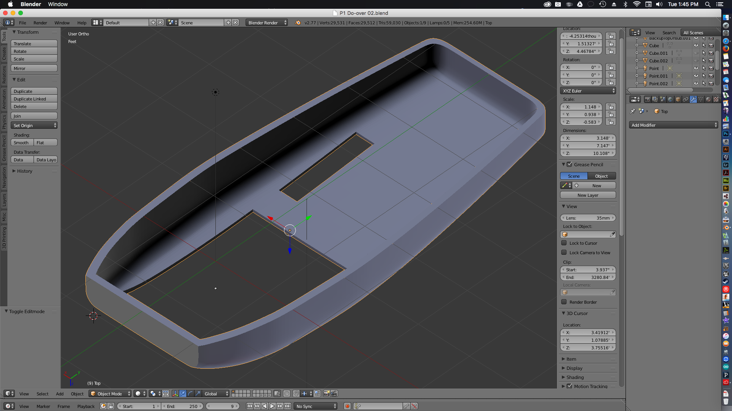The image size is (732, 411).
Task: Click the Lens 35mm slider field
Action: 588,218
